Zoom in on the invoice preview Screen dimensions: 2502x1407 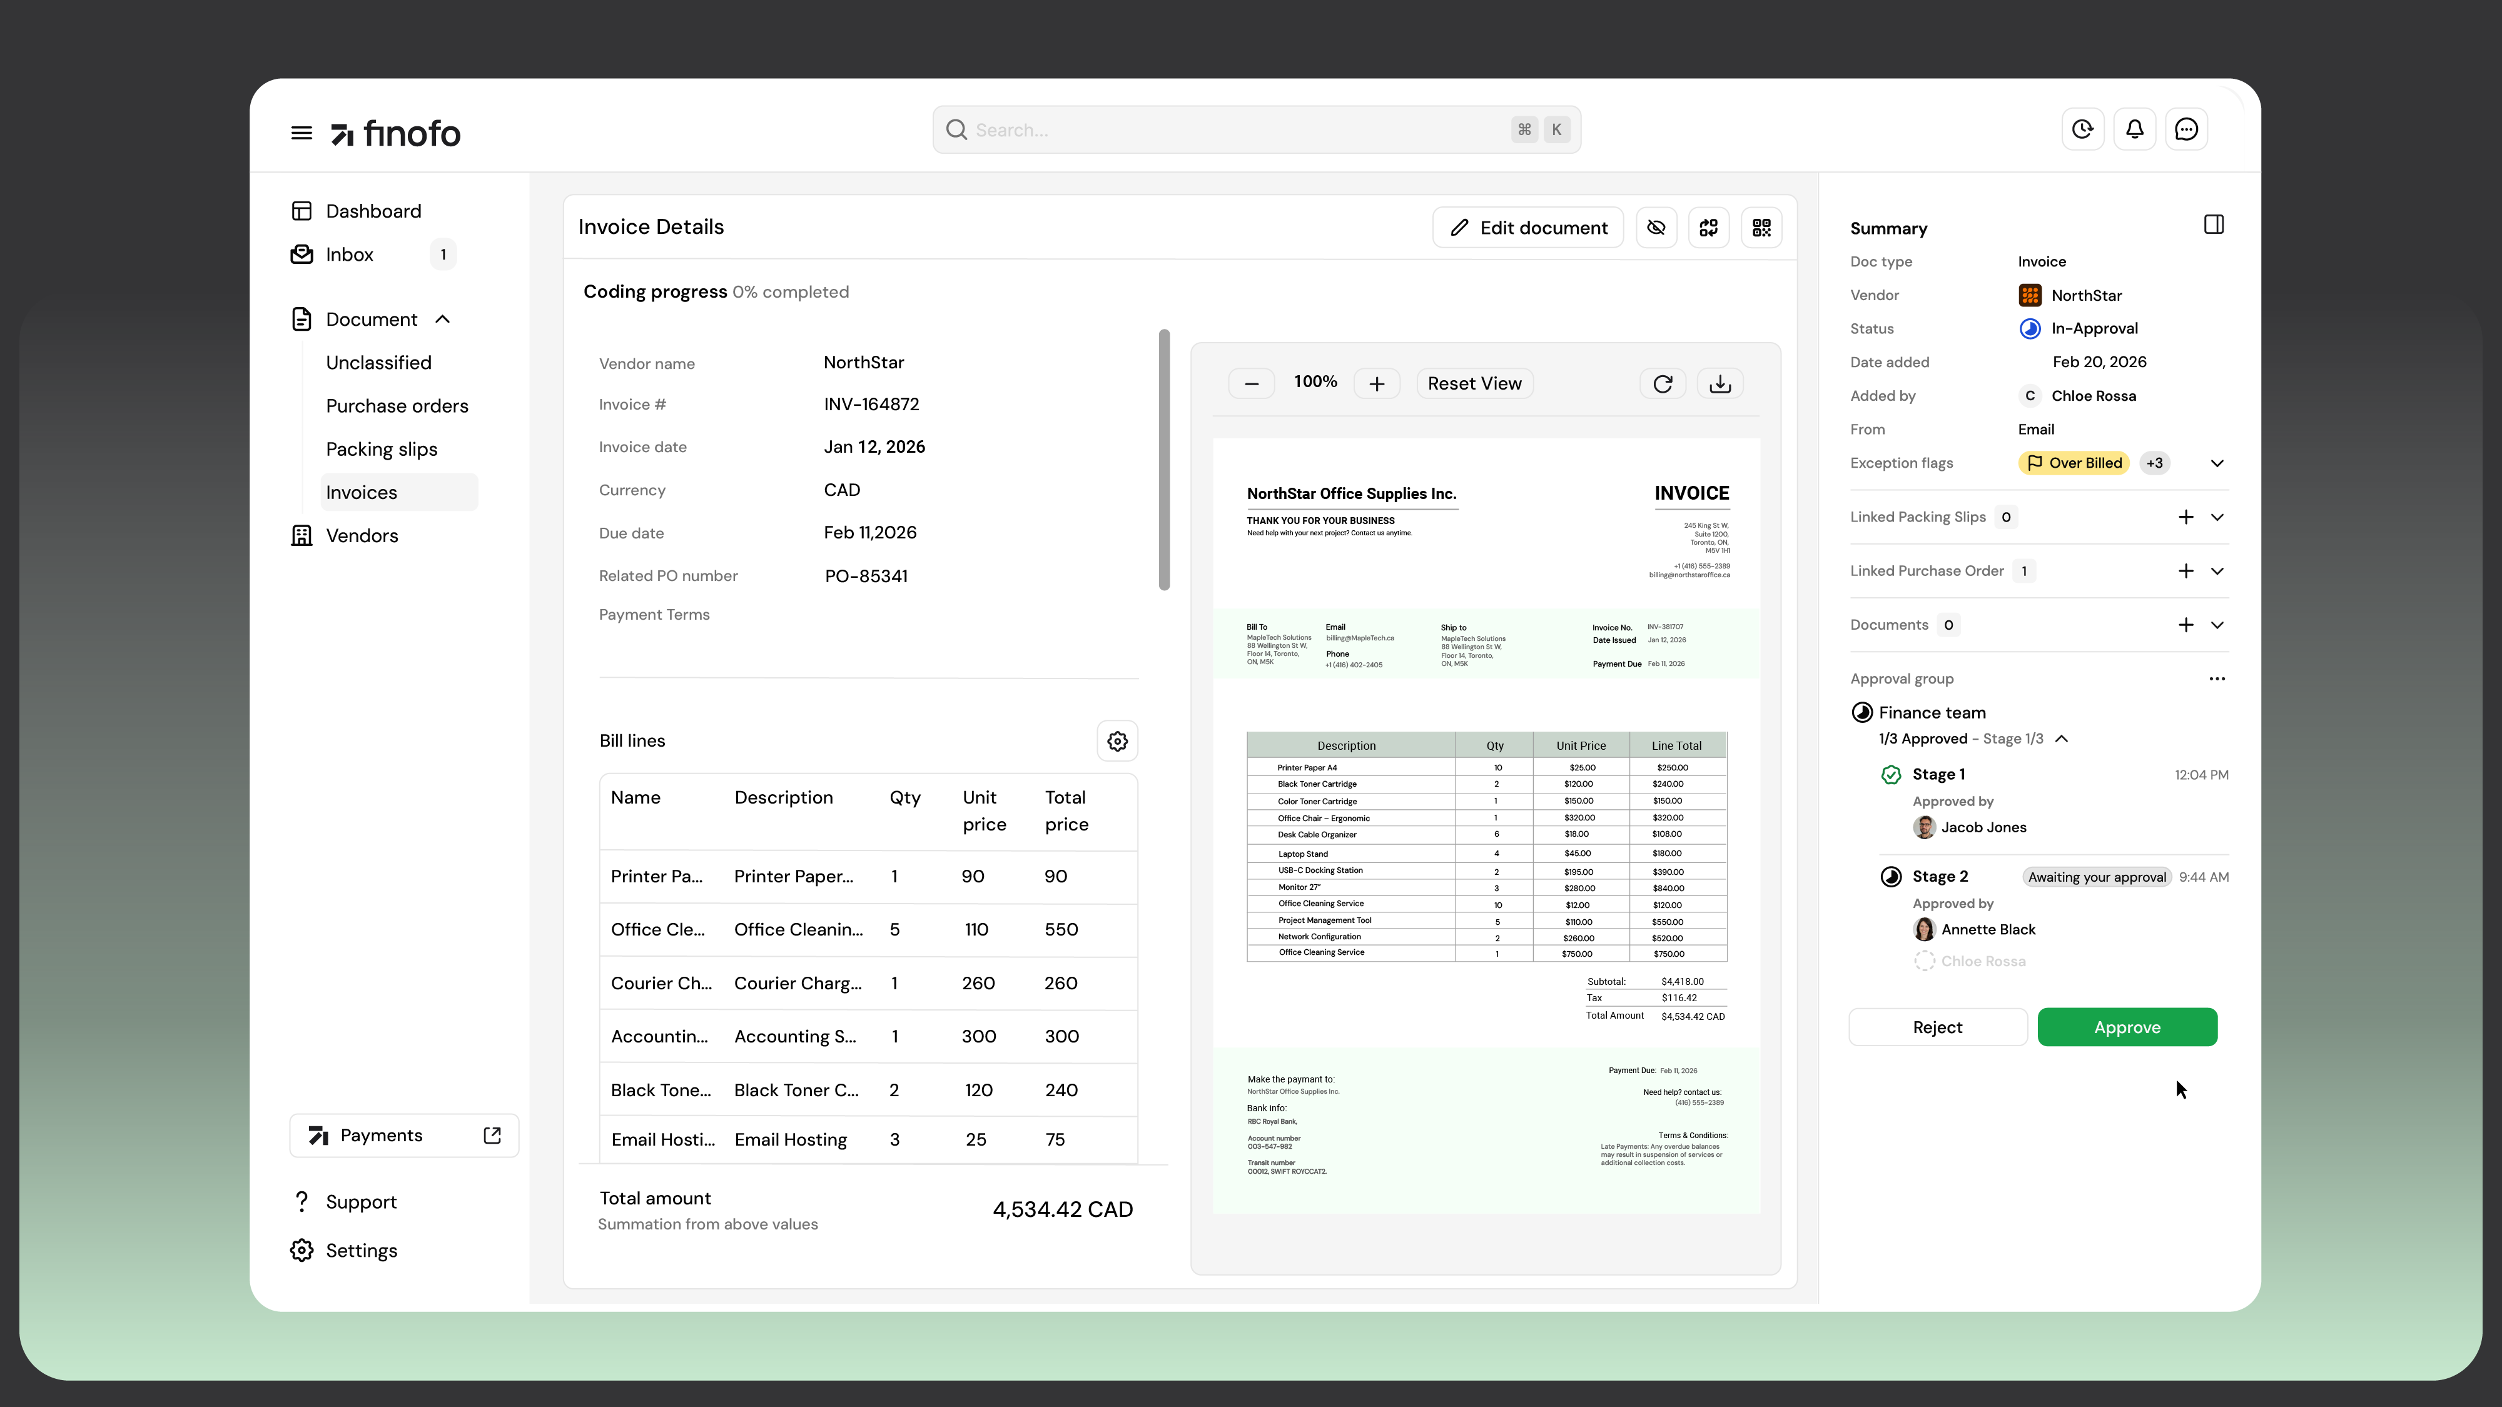click(x=1376, y=383)
